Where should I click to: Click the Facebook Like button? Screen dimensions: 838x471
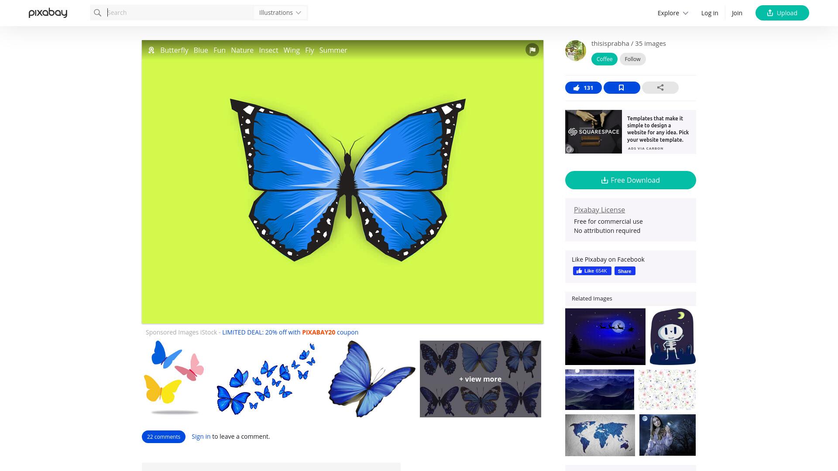click(x=592, y=271)
